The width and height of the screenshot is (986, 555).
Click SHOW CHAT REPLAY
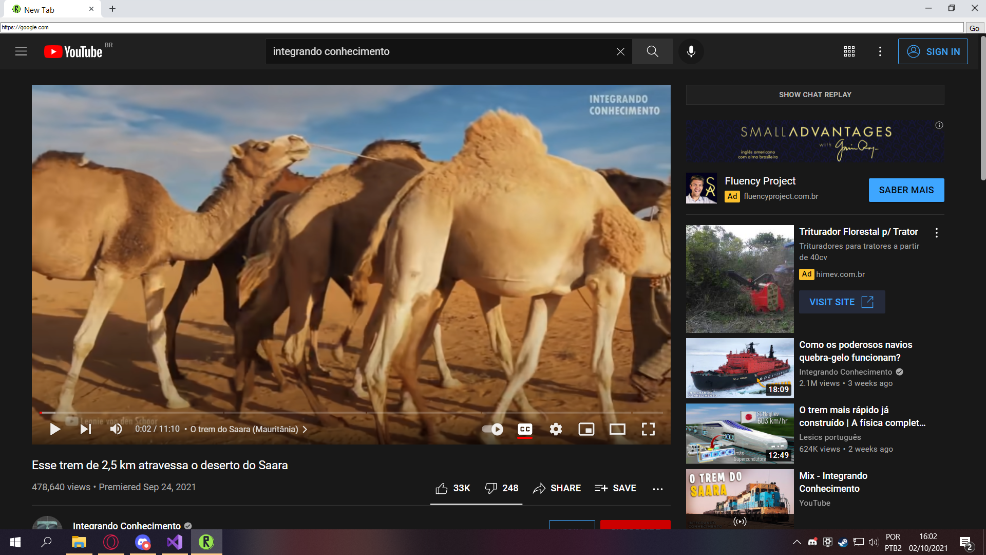(x=815, y=95)
